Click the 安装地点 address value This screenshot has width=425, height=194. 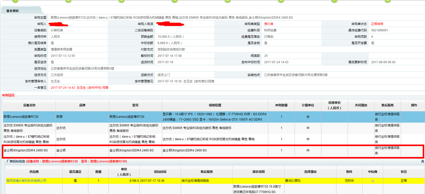(x=296, y=75)
